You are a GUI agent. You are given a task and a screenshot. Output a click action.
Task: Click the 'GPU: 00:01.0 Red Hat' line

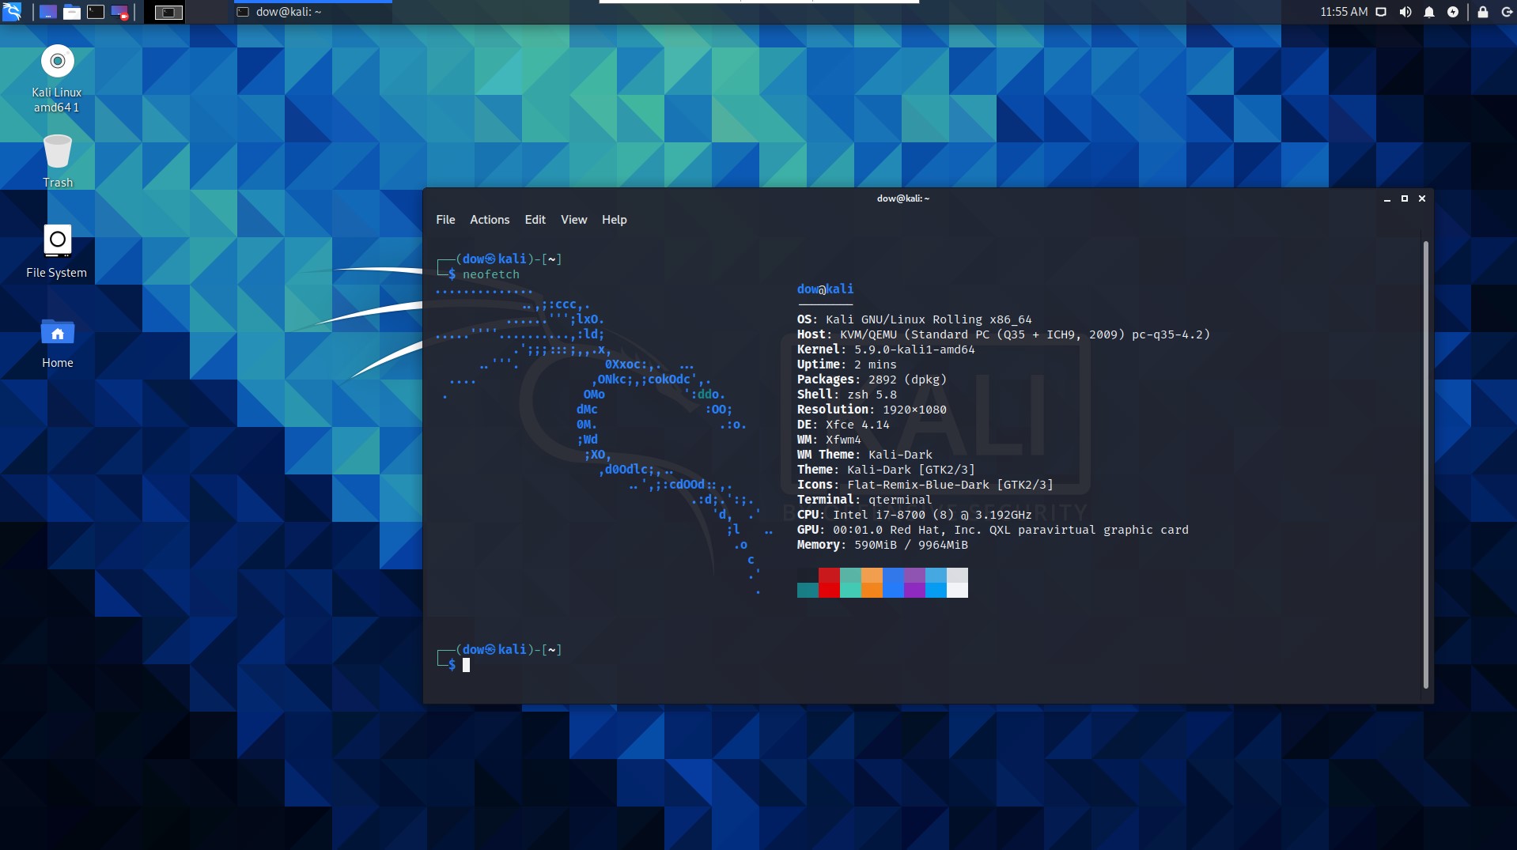click(993, 530)
